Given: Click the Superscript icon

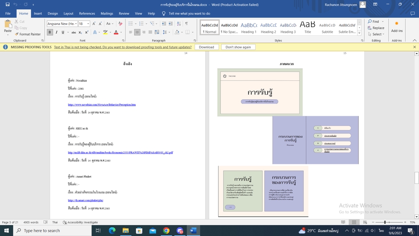Looking at the screenshot, I should [x=86, y=32].
